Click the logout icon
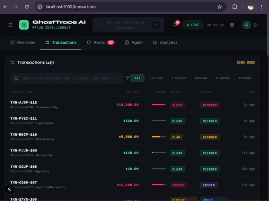Screen dimensions: 269x201 coord(256,25)
